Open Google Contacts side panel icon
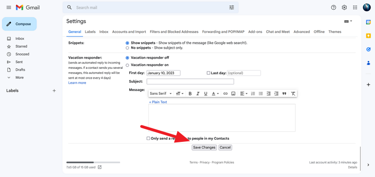375x177 pixels. [x=368, y=63]
